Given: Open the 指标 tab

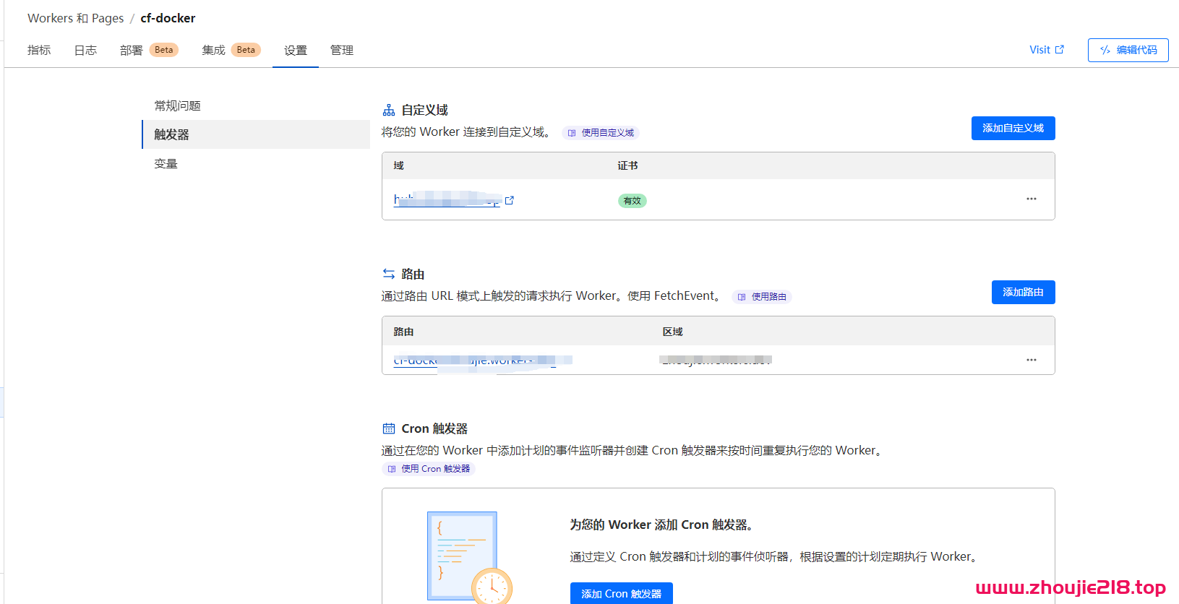Looking at the screenshot, I should [x=39, y=50].
